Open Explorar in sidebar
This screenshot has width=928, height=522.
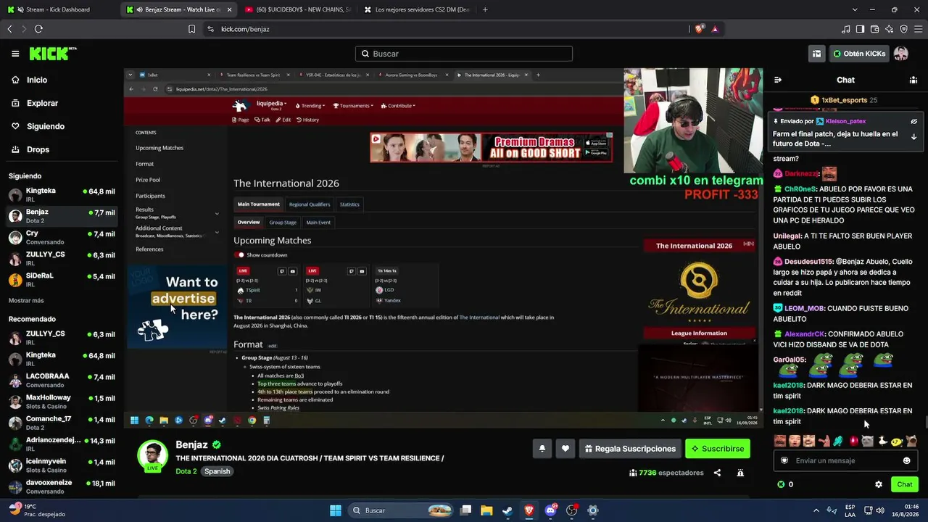tap(35, 103)
